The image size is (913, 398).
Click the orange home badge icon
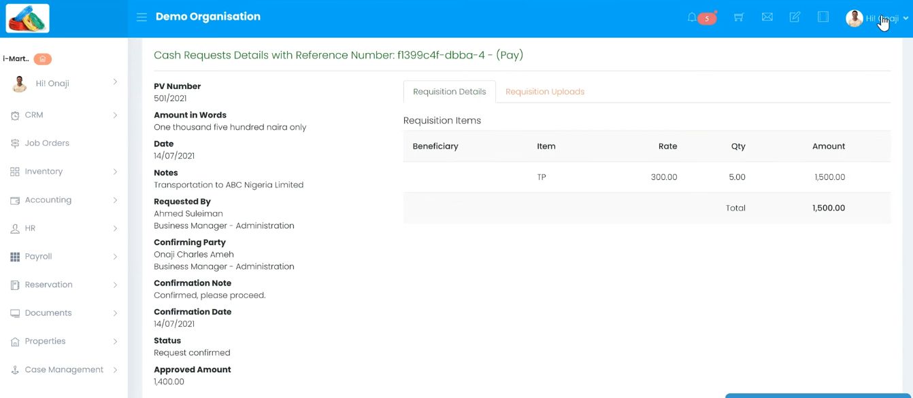[x=43, y=59]
